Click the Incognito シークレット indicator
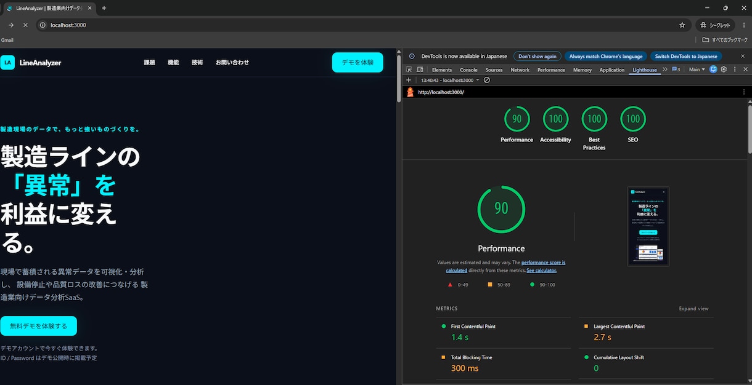This screenshot has height=385, width=752. coord(715,25)
